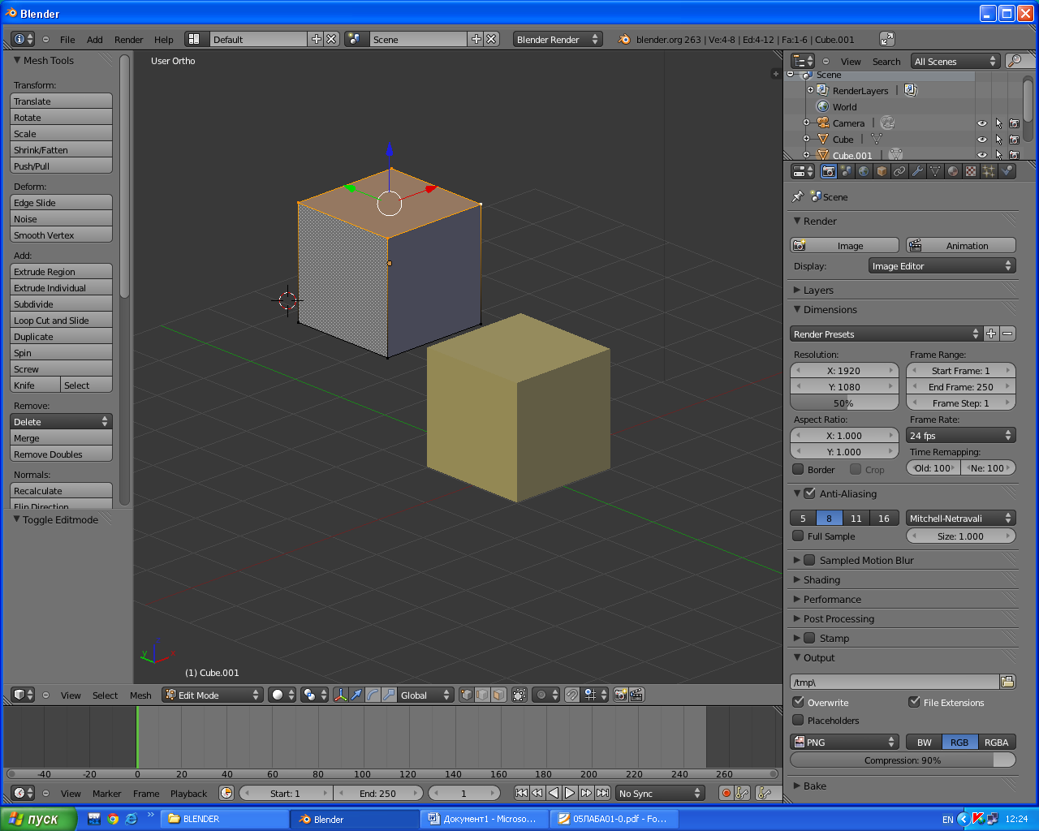Open the Modifiers wrench tab
This screenshot has width=1039, height=831.
click(x=917, y=171)
